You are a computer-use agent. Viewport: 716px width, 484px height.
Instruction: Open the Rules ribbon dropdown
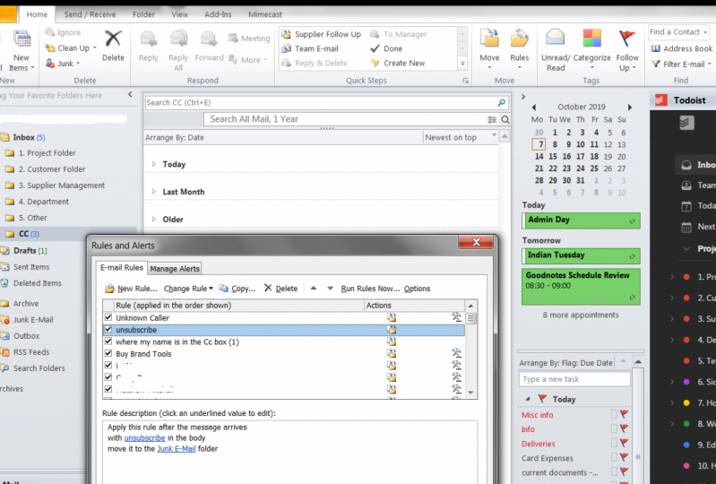[519, 67]
